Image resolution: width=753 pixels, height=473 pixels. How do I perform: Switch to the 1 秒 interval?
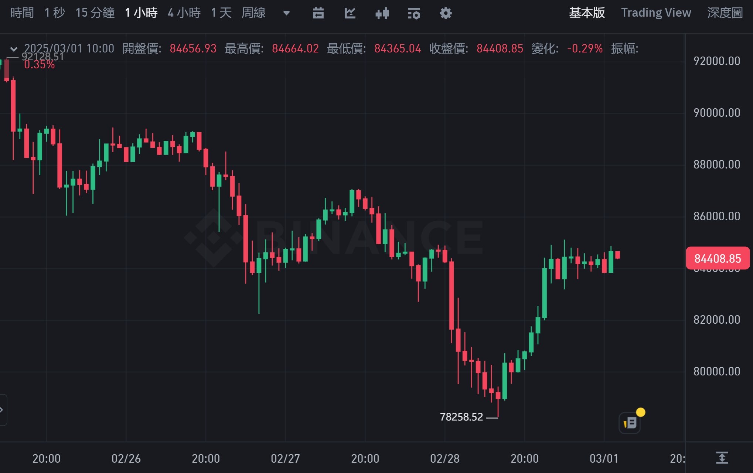click(54, 13)
